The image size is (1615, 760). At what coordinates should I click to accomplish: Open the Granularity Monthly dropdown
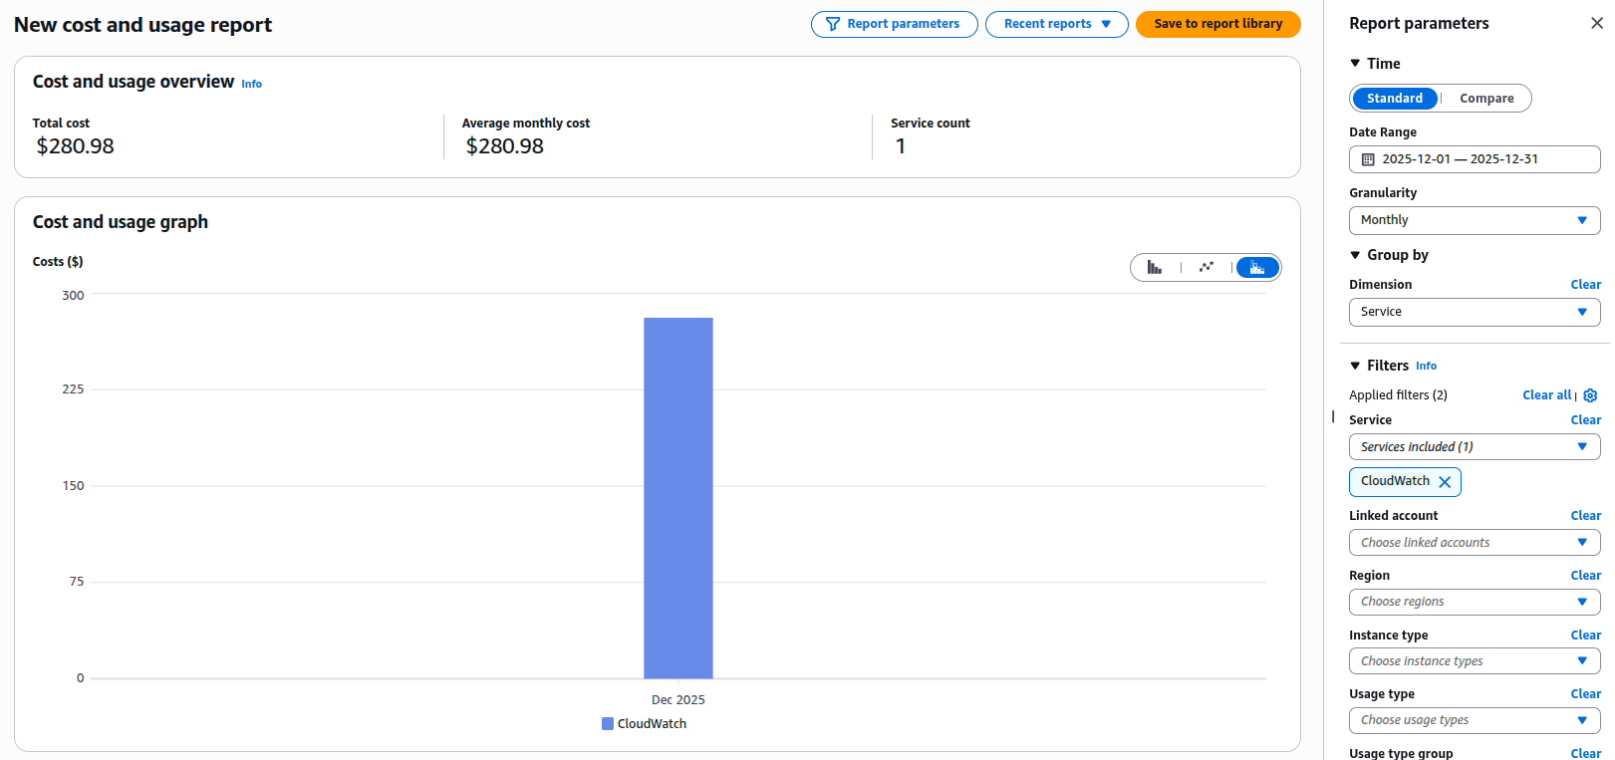[x=1475, y=220]
